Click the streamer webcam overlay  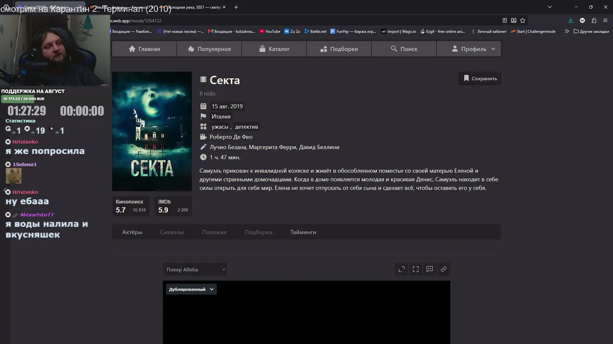[x=55, y=50]
